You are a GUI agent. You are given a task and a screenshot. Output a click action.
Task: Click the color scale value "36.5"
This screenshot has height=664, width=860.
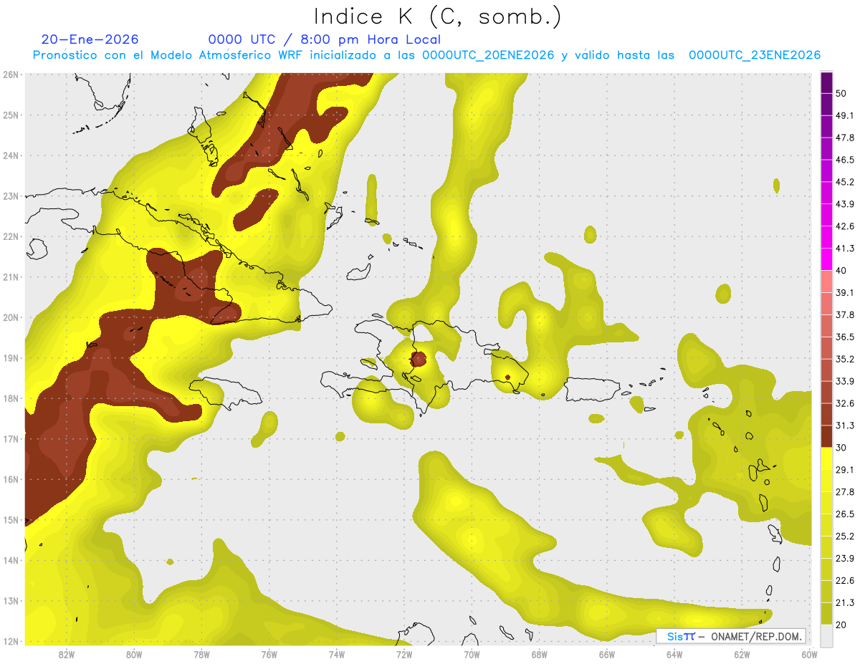click(845, 337)
